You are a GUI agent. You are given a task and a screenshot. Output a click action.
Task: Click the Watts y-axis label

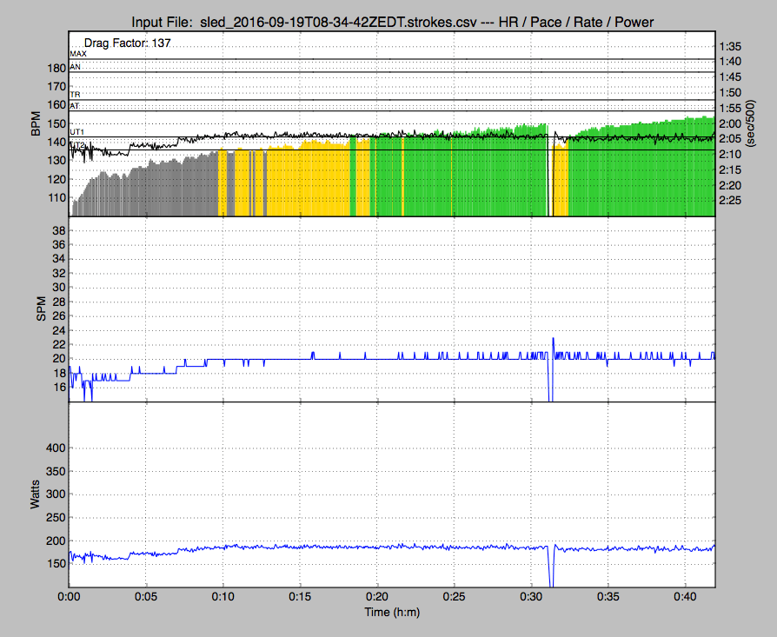tap(36, 496)
